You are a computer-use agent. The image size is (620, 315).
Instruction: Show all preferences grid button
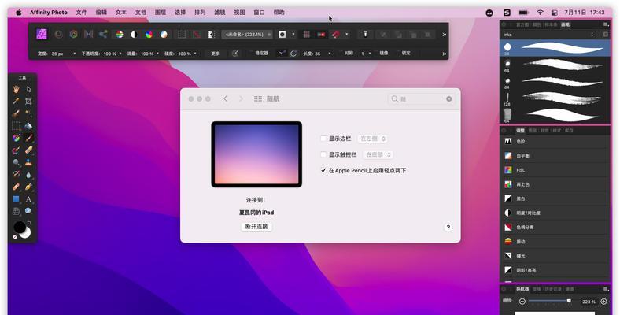258,99
